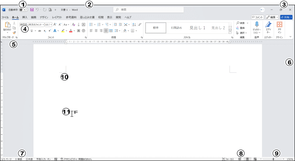Click the enclosed character icon
Viewport: 295px width, 161px height.
(x=84, y=31)
